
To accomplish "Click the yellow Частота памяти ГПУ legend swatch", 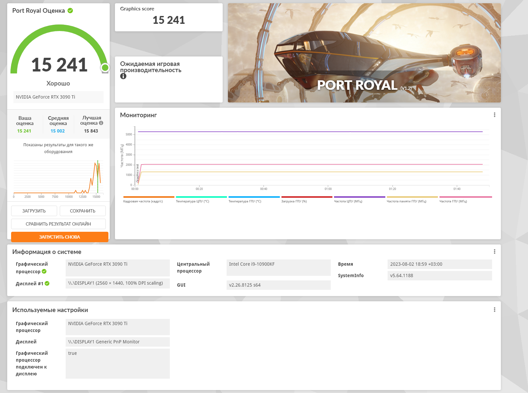I will coord(412,197).
